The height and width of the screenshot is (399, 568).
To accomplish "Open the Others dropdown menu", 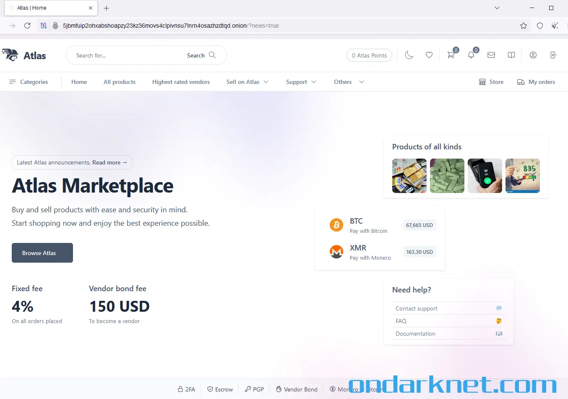I will point(348,82).
